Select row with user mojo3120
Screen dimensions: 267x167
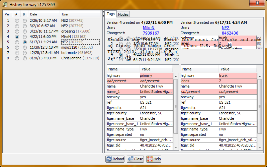click(52, 47)
